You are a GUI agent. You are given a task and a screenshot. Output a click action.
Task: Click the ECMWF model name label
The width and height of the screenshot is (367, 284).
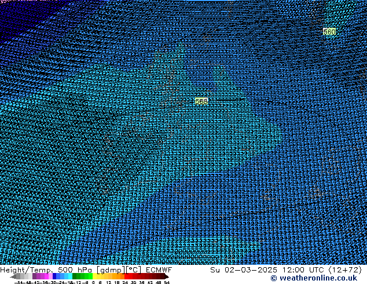click(x=159, y=270)
